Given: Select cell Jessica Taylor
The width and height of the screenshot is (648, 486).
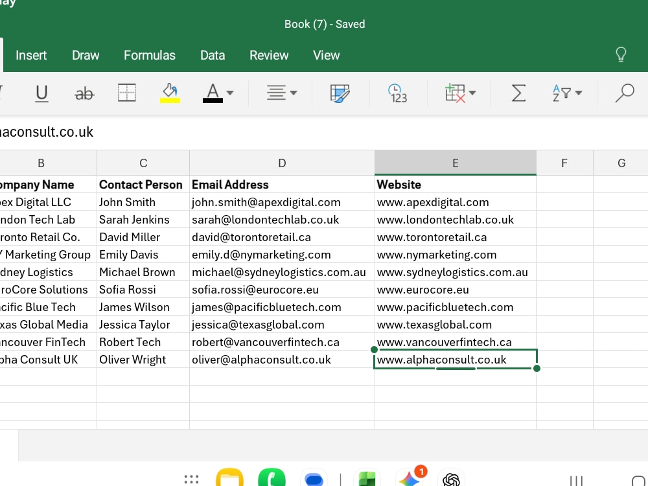Looking at the screenshot, I should point(143,325).
